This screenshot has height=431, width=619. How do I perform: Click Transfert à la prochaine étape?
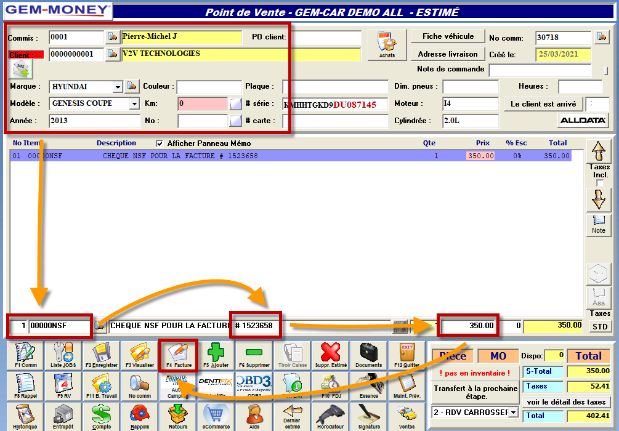475,393
